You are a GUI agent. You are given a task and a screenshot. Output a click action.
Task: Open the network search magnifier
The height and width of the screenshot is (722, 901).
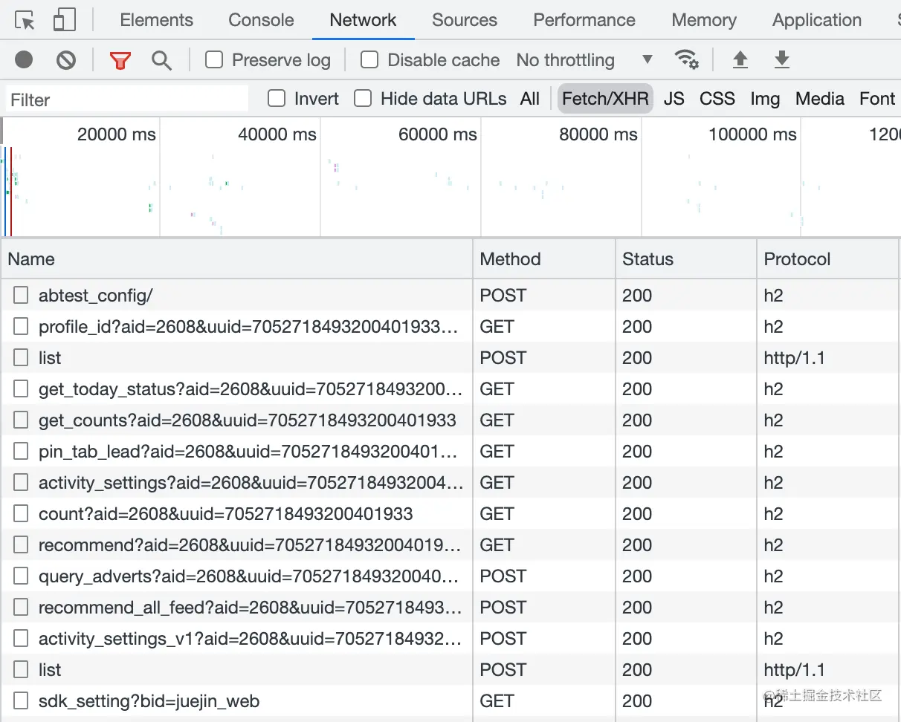(161, 60)
